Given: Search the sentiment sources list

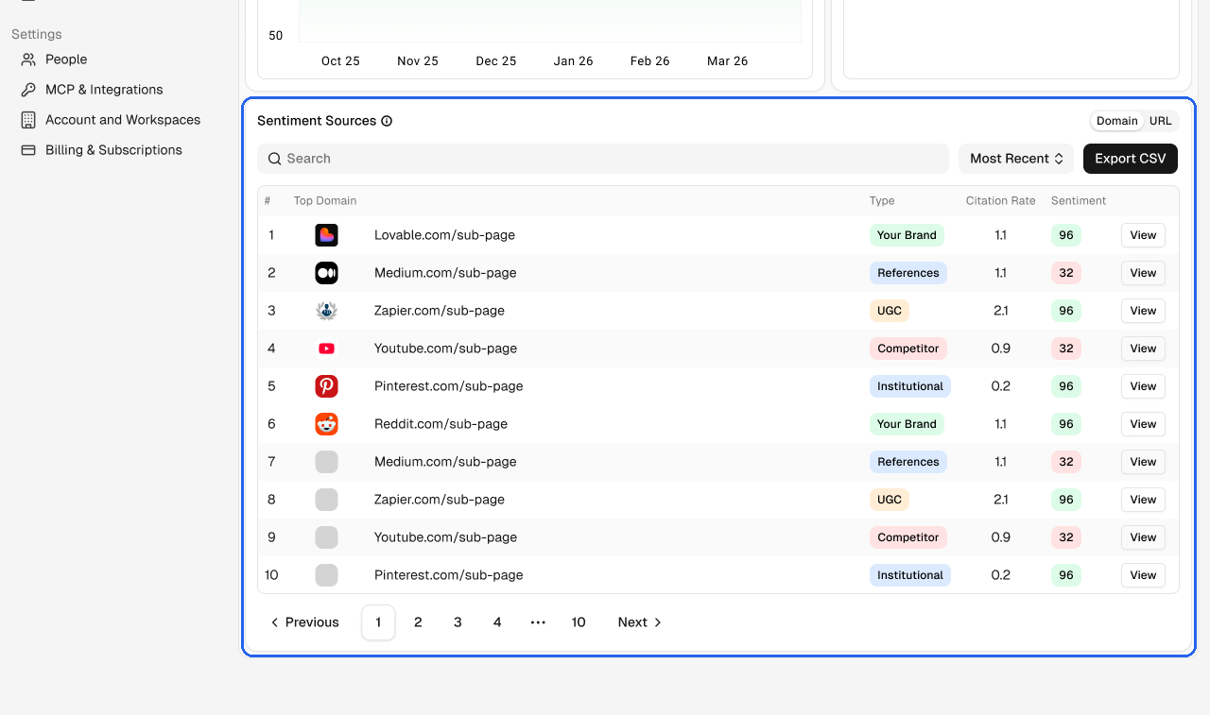Looking at the screenshot, I should point(603,159).
